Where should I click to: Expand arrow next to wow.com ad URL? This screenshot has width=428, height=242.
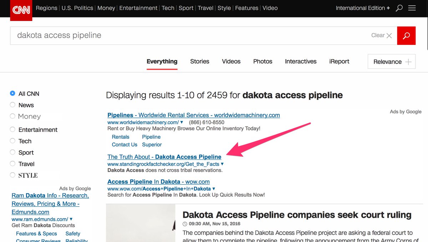point(214,189)
